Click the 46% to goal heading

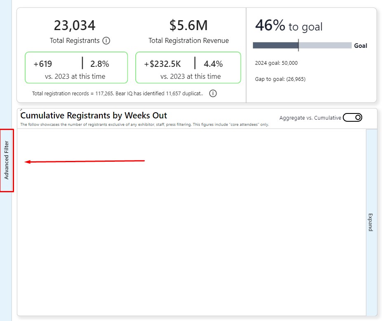tap(288, 26)
